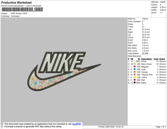The image size is (167, 129).
Task: Click the Orange thread color swatch
Action: tap(135, 72)
